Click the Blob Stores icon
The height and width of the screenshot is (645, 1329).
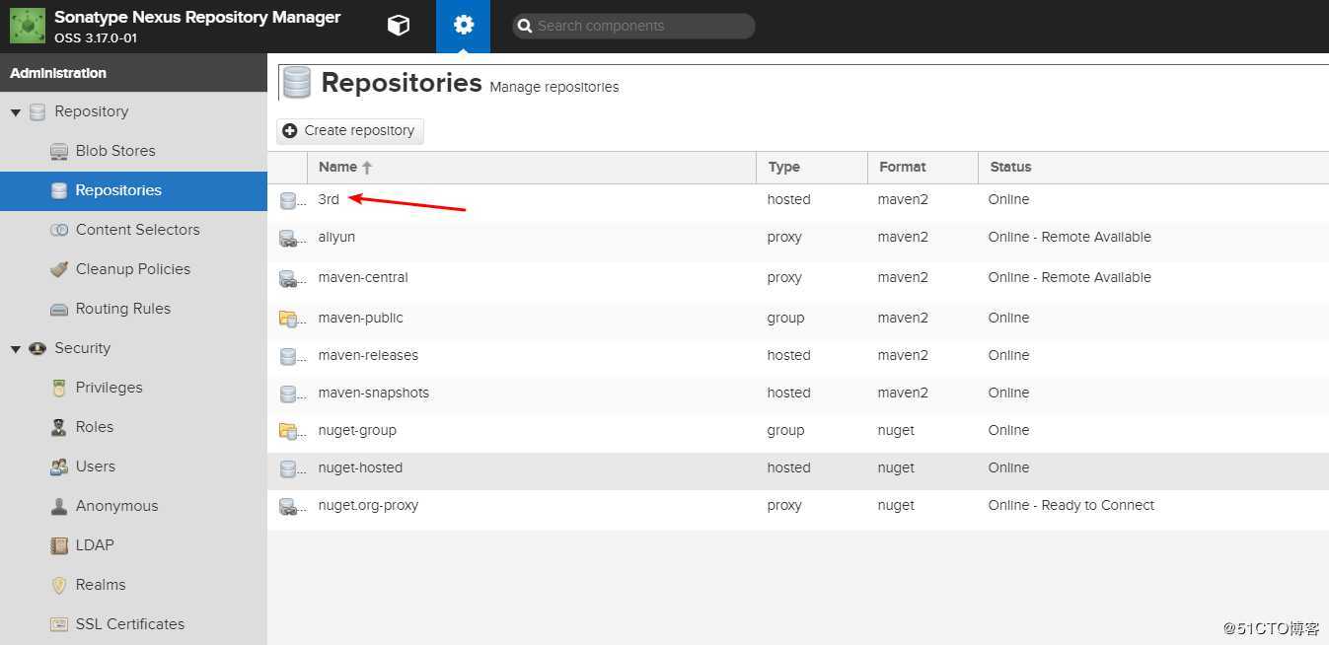point(59,151)
